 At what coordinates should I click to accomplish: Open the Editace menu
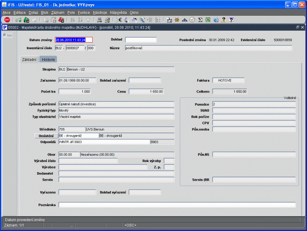(x=20, y=13)
